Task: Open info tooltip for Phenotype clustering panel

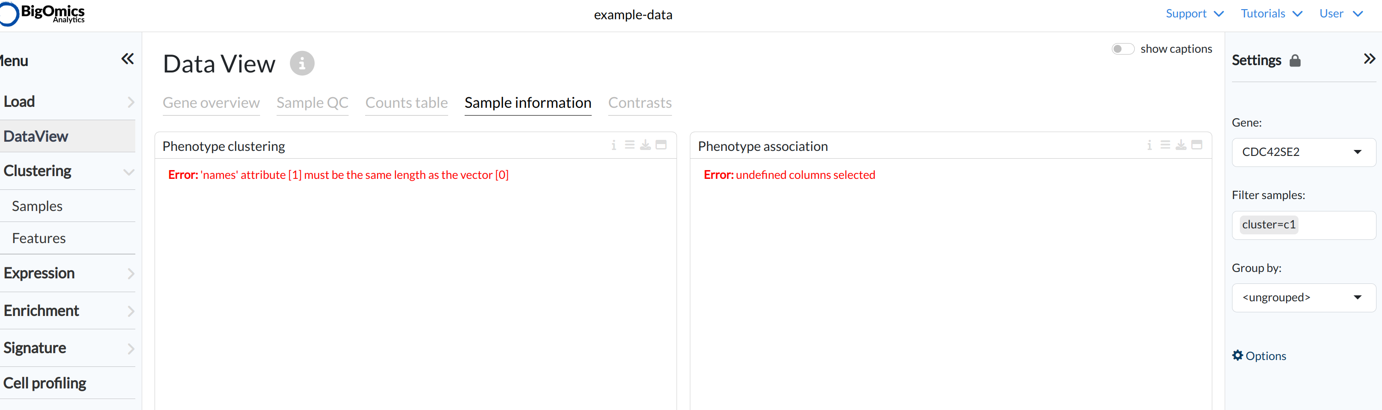Action: coord(614,145)
